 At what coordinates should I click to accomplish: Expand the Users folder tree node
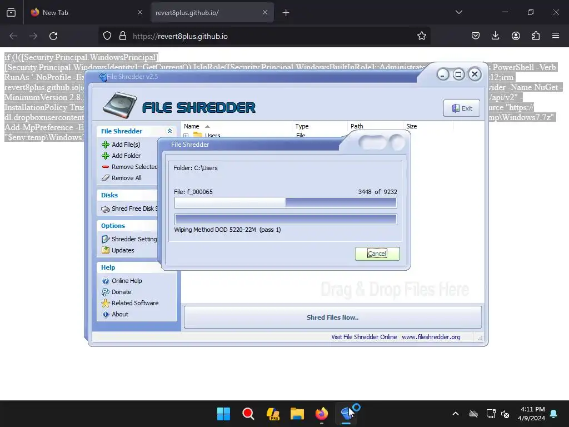click(186, 136)
